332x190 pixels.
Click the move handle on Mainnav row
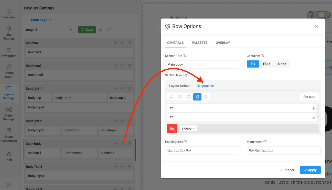pyautogui.click(x=115, y=43)
